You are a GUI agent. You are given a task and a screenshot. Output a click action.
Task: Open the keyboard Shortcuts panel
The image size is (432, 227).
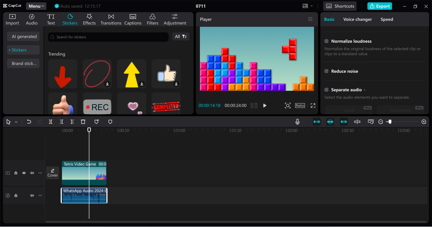(x=340, y=6)
